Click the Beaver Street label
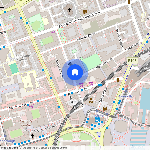 120,38
